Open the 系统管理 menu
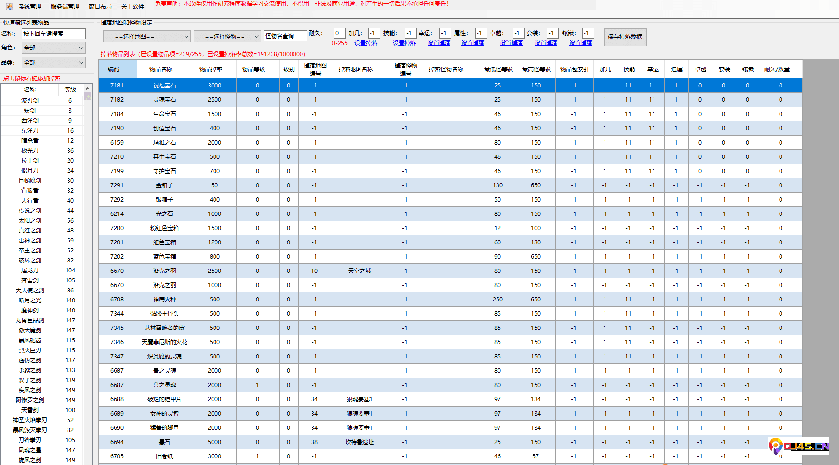The width and height of the screenshot is (839, 465). 30,7
